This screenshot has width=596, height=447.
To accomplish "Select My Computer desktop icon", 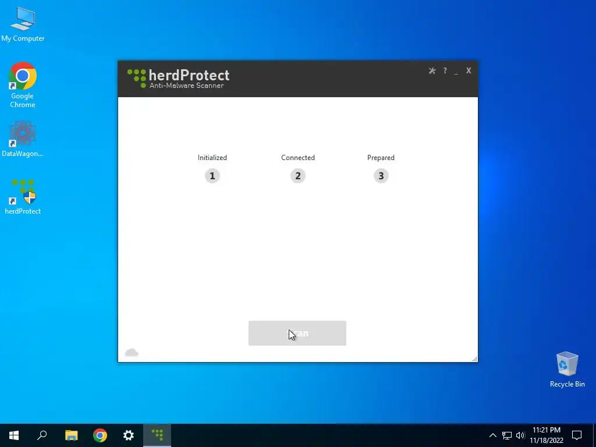I will [23, 24].
